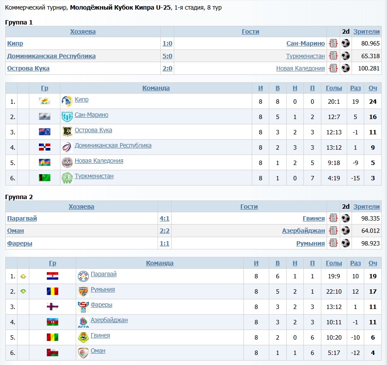This screenshot has width=387, height=365.
Task: Click the Paraguay team emblem in standings
Action: [x=83, y=276]
